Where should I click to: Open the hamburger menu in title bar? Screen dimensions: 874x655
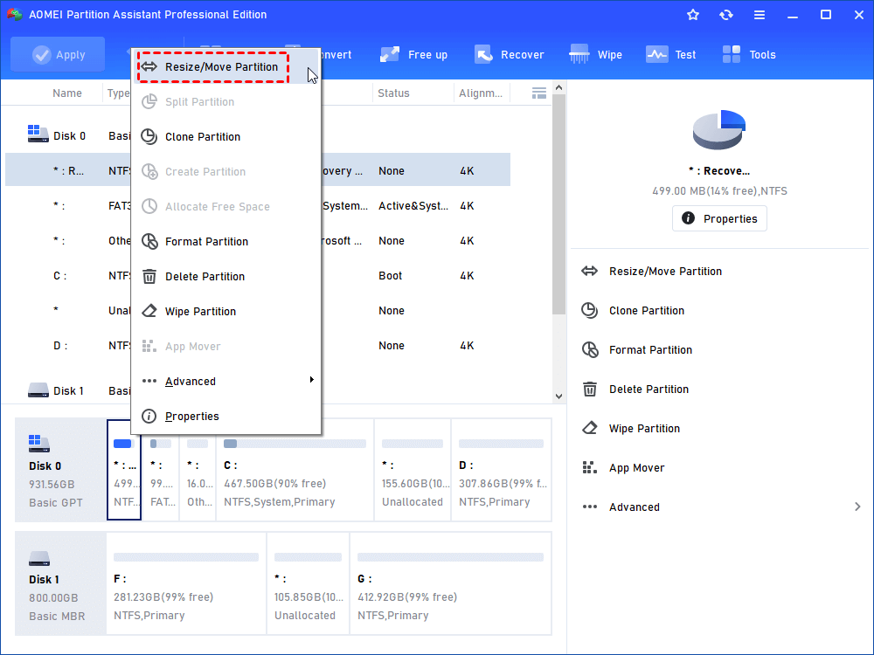click(x=760, y=15)
